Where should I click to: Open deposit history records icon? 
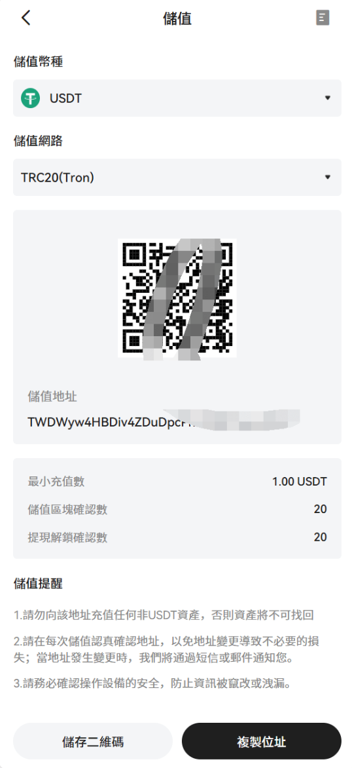point(323,18)
